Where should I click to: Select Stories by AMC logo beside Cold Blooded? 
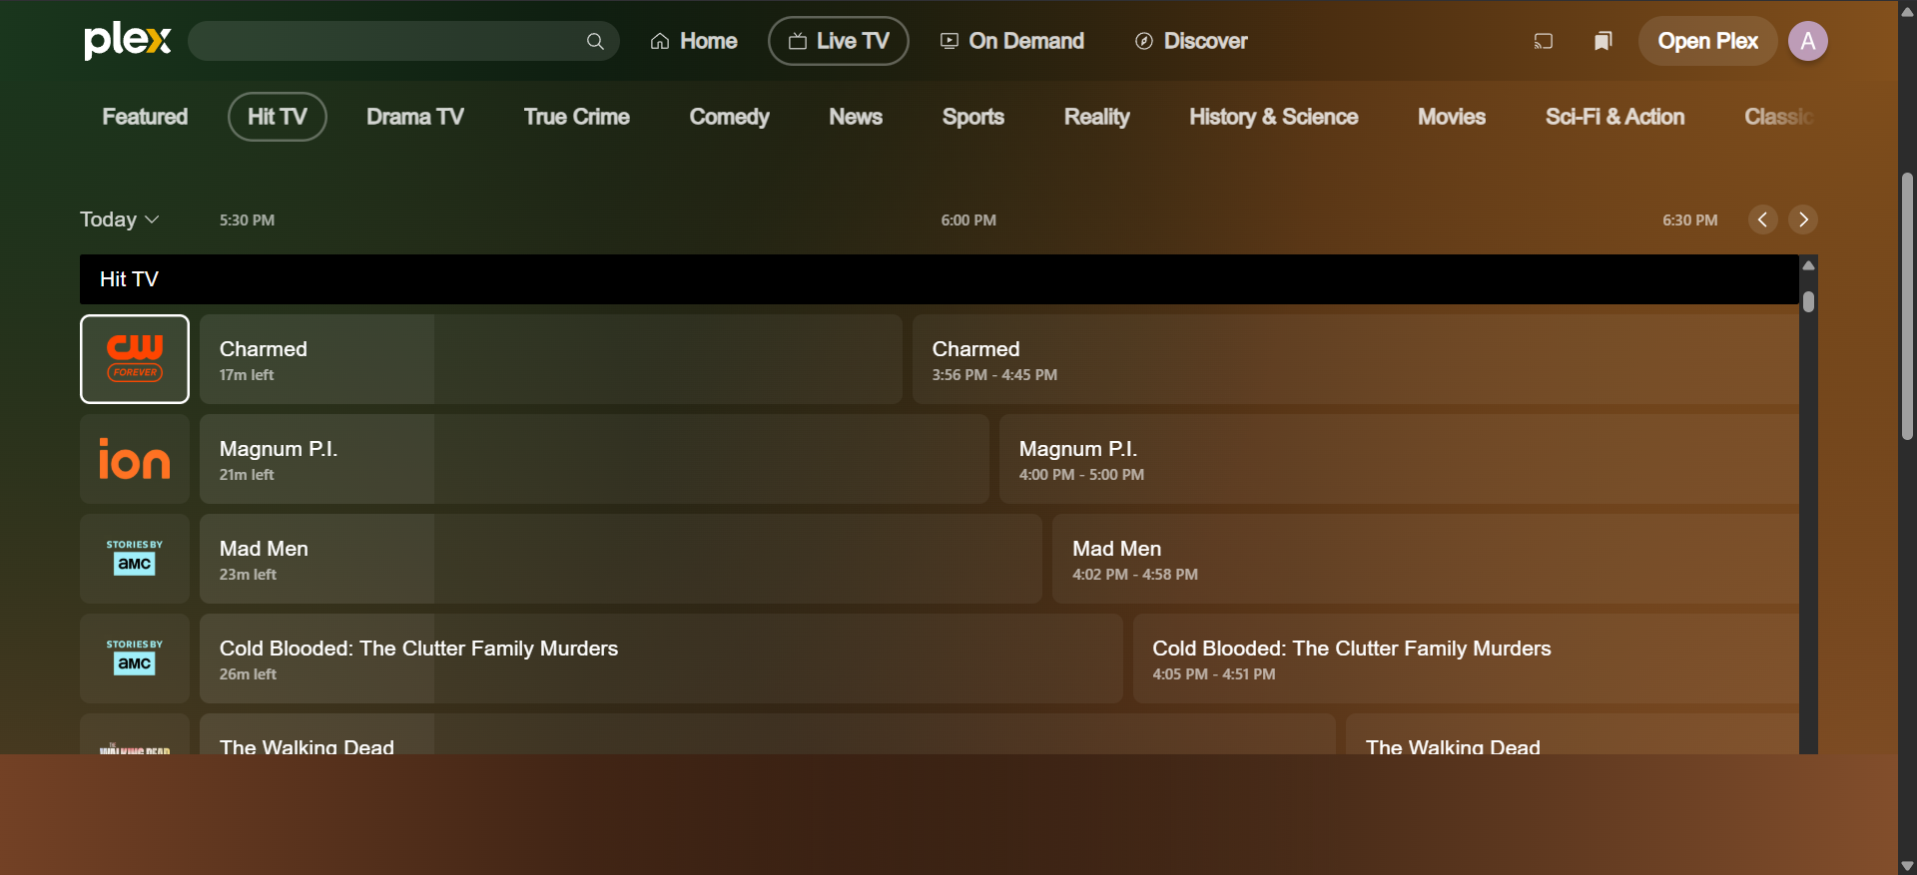[x=135, y=658]
